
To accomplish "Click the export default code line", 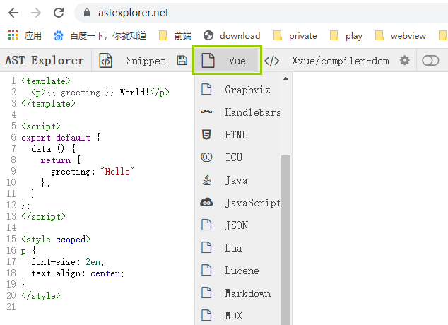I will point(61,138).
